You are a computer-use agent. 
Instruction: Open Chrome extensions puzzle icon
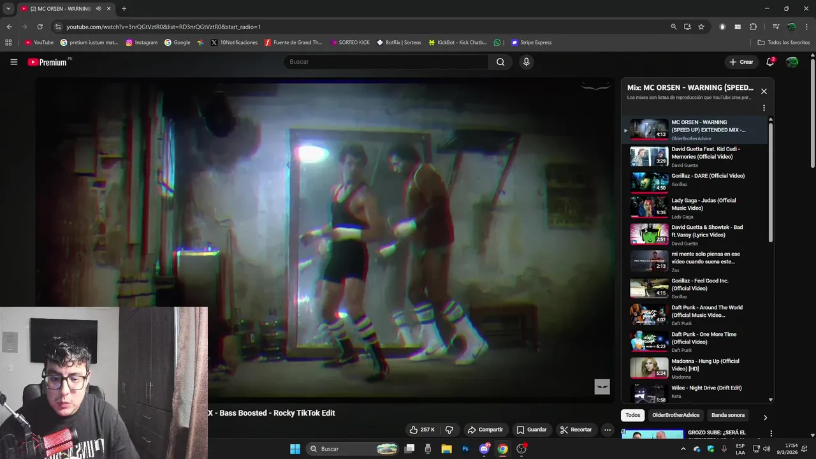[754, 27]
